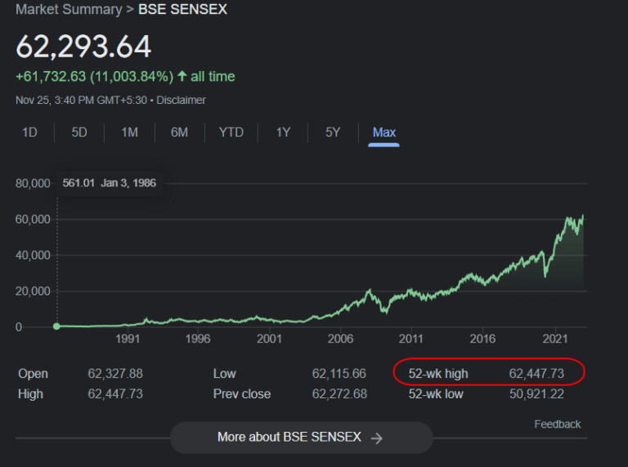Viewport: 628px width, 467px height.
Task: Click the 2021 label on the chart axis
Action: pos(556,339)
